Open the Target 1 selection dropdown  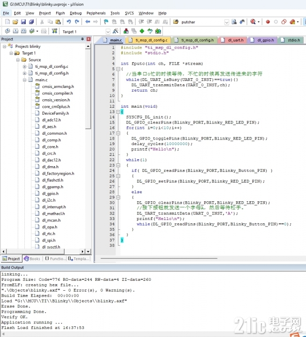pyautogui.click(x=108, y=32)
